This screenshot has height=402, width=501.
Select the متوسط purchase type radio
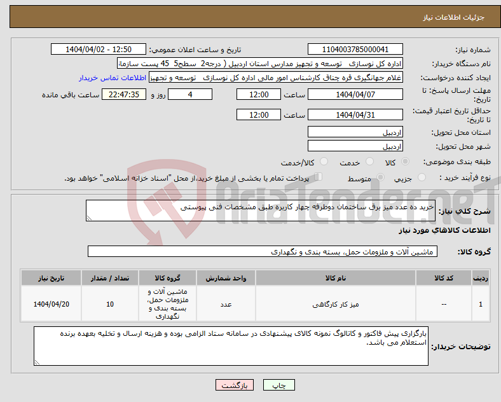(x=380, y=177)
